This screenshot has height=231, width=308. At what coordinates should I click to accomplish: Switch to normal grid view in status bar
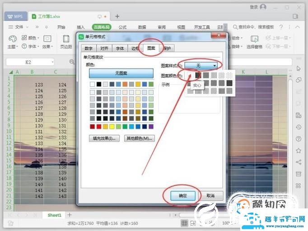(184, 223)
